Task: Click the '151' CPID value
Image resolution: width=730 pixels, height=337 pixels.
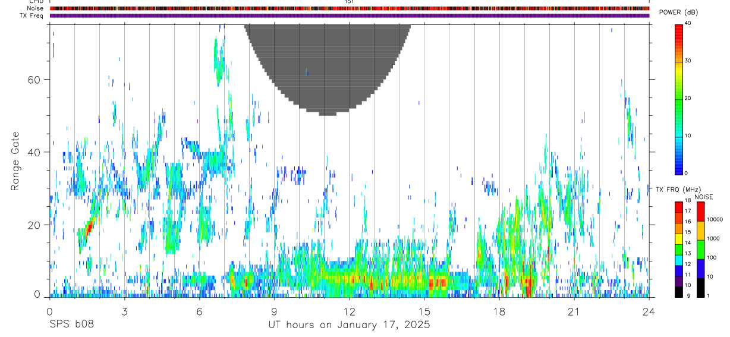Action: [x=350, y=2]
